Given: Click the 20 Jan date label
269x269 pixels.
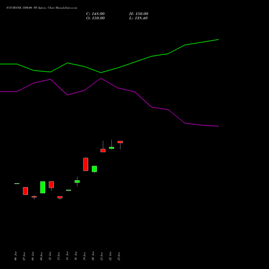Looking at the screenshot, I should (93, 256).
